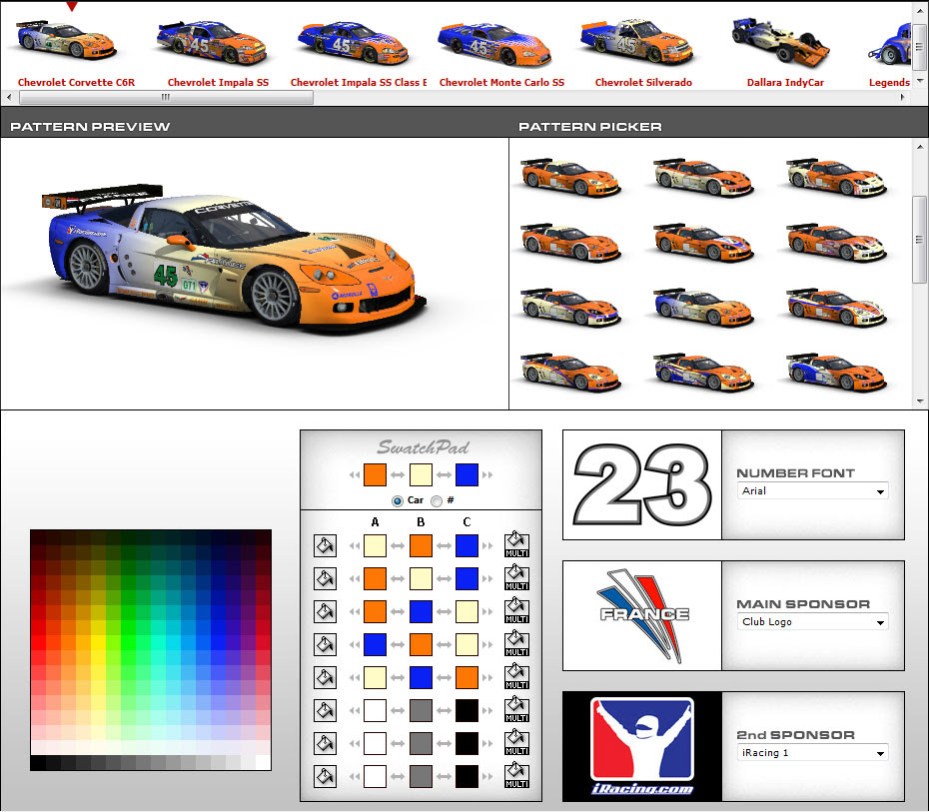929x812 pixels.
Task: Apply MULTI paint in fourth swatch row
Action: [516, 644]
